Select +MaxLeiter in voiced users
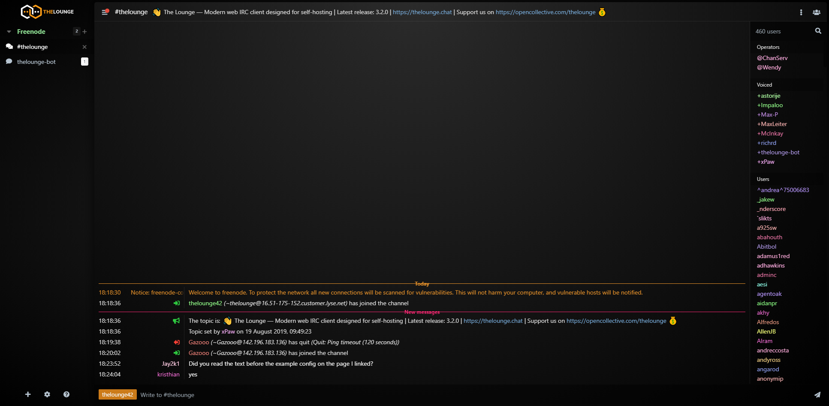 click(x=772, y=124)
